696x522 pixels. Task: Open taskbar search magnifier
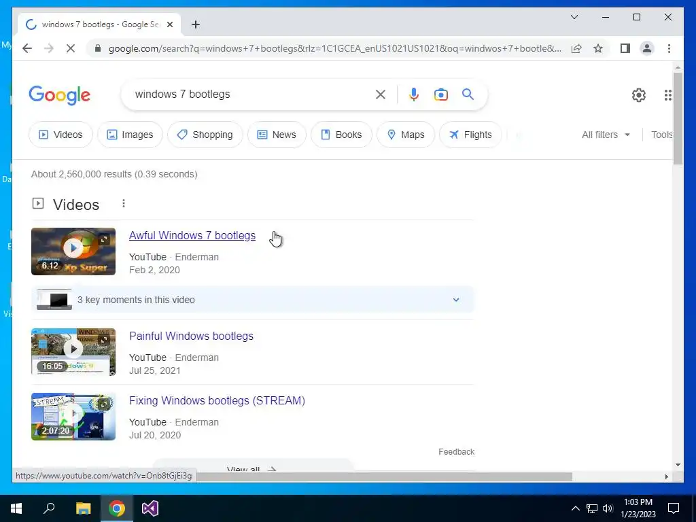coord(49,508)
